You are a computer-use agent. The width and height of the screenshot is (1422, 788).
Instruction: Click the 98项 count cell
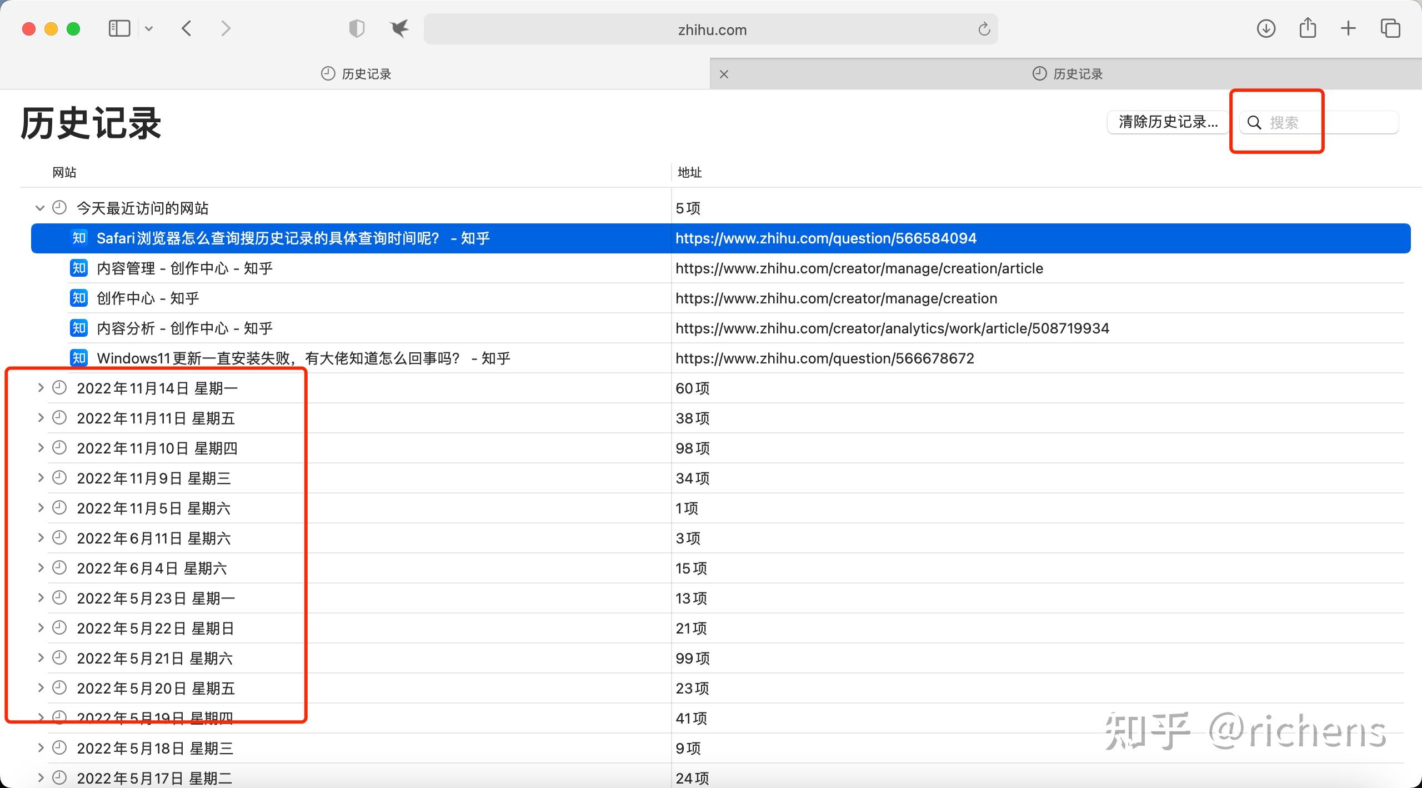tap(693, 448)
